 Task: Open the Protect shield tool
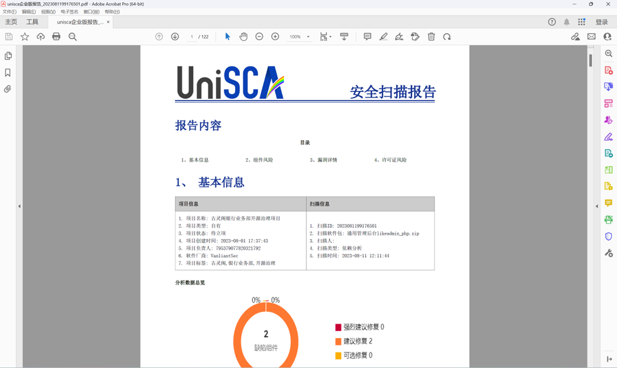(609, 236)
